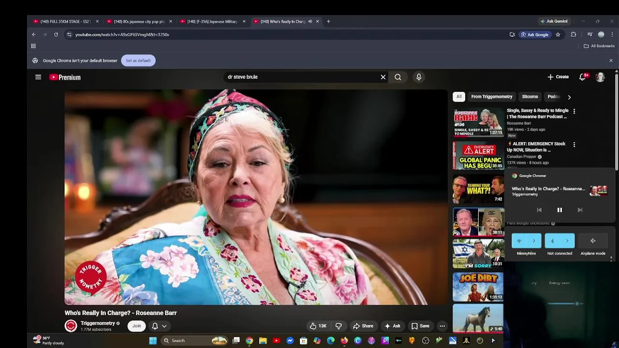Expand the Bluetooth devices chevron
The width and height of the screenshot is (619, 348).
(x=567, y=241)
